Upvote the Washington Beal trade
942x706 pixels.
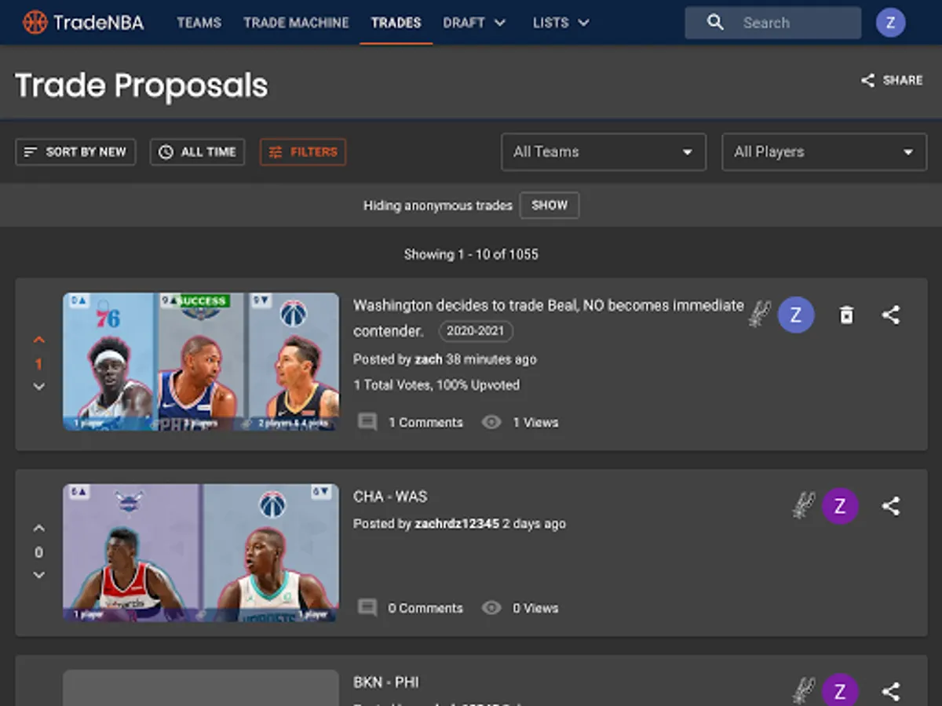tap(38, 340)
